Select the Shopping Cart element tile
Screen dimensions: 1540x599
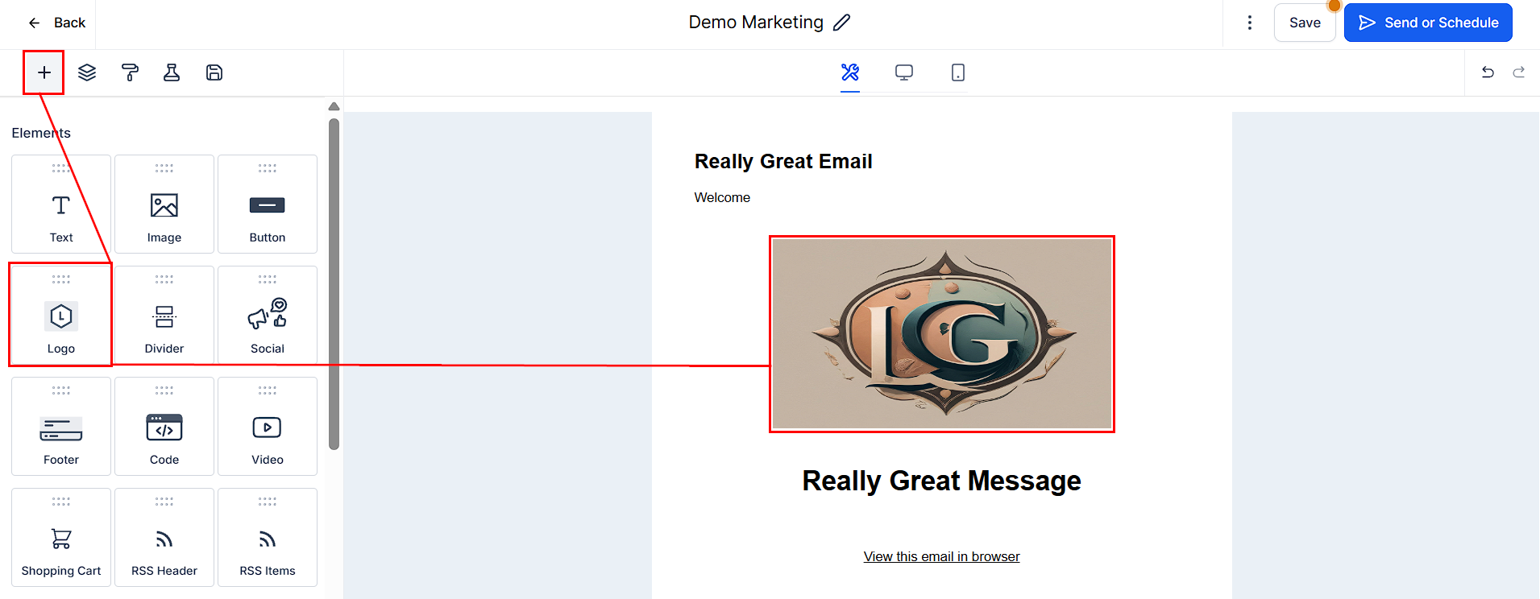click(61, 538)
